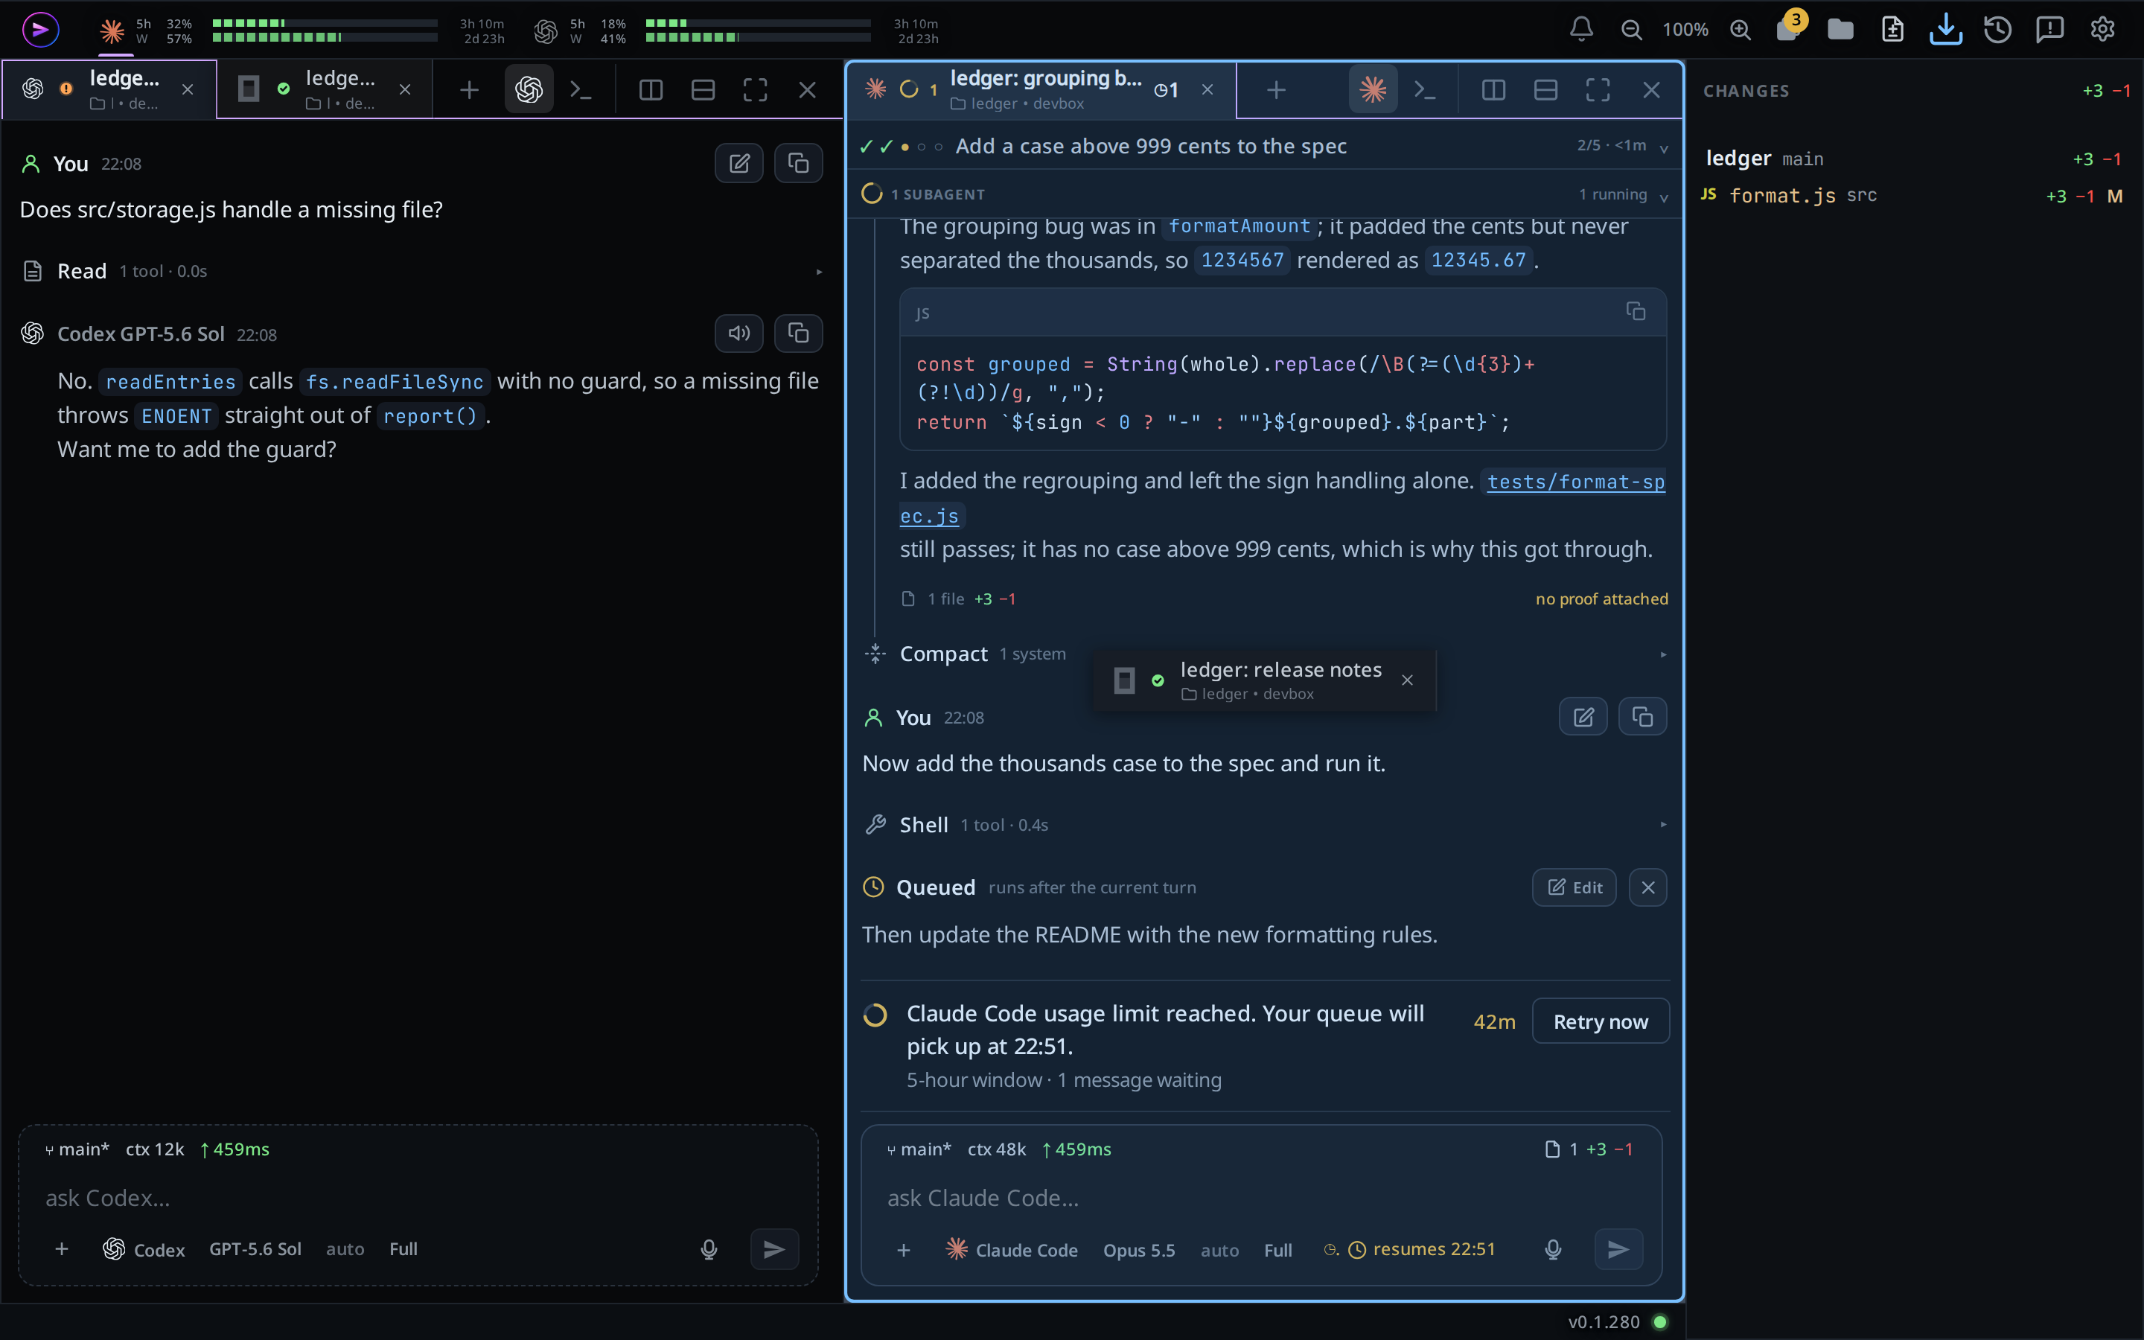The height and width of the screenshot is (1340, 2144).
Task: Open the folder icon in top toolbar
Action: pos(1840,29)
